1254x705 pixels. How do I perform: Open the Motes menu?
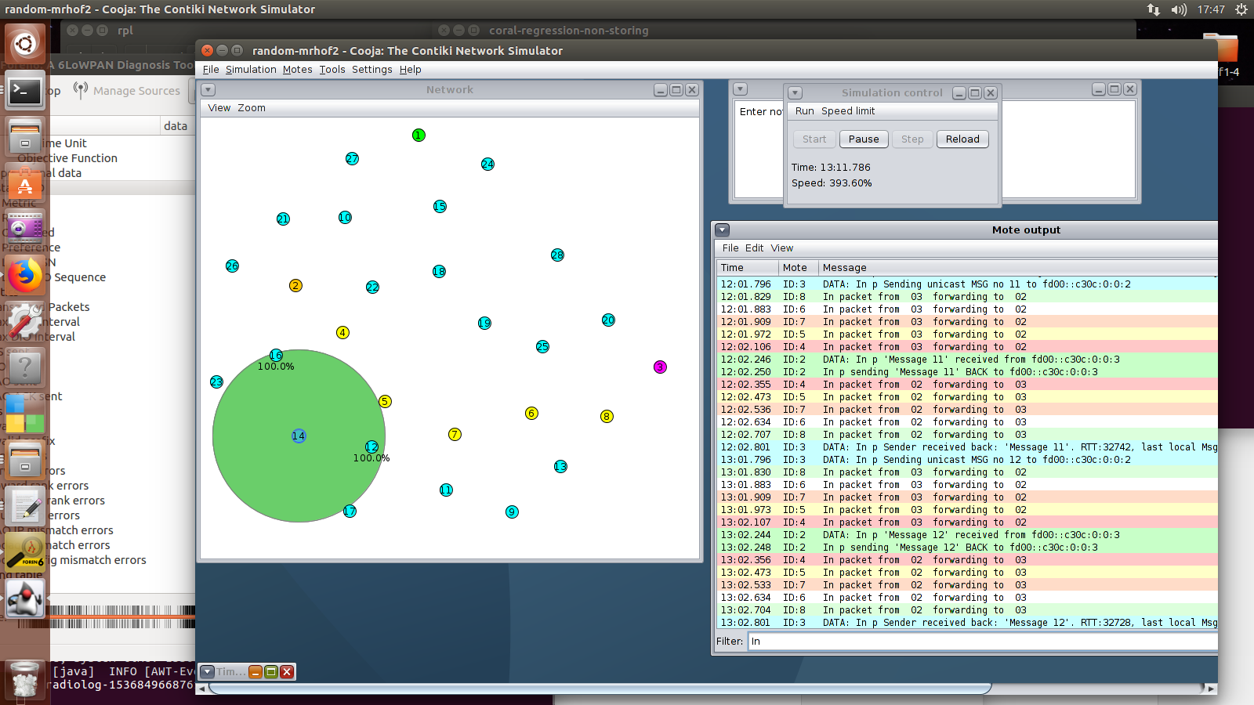coord(297,70)
